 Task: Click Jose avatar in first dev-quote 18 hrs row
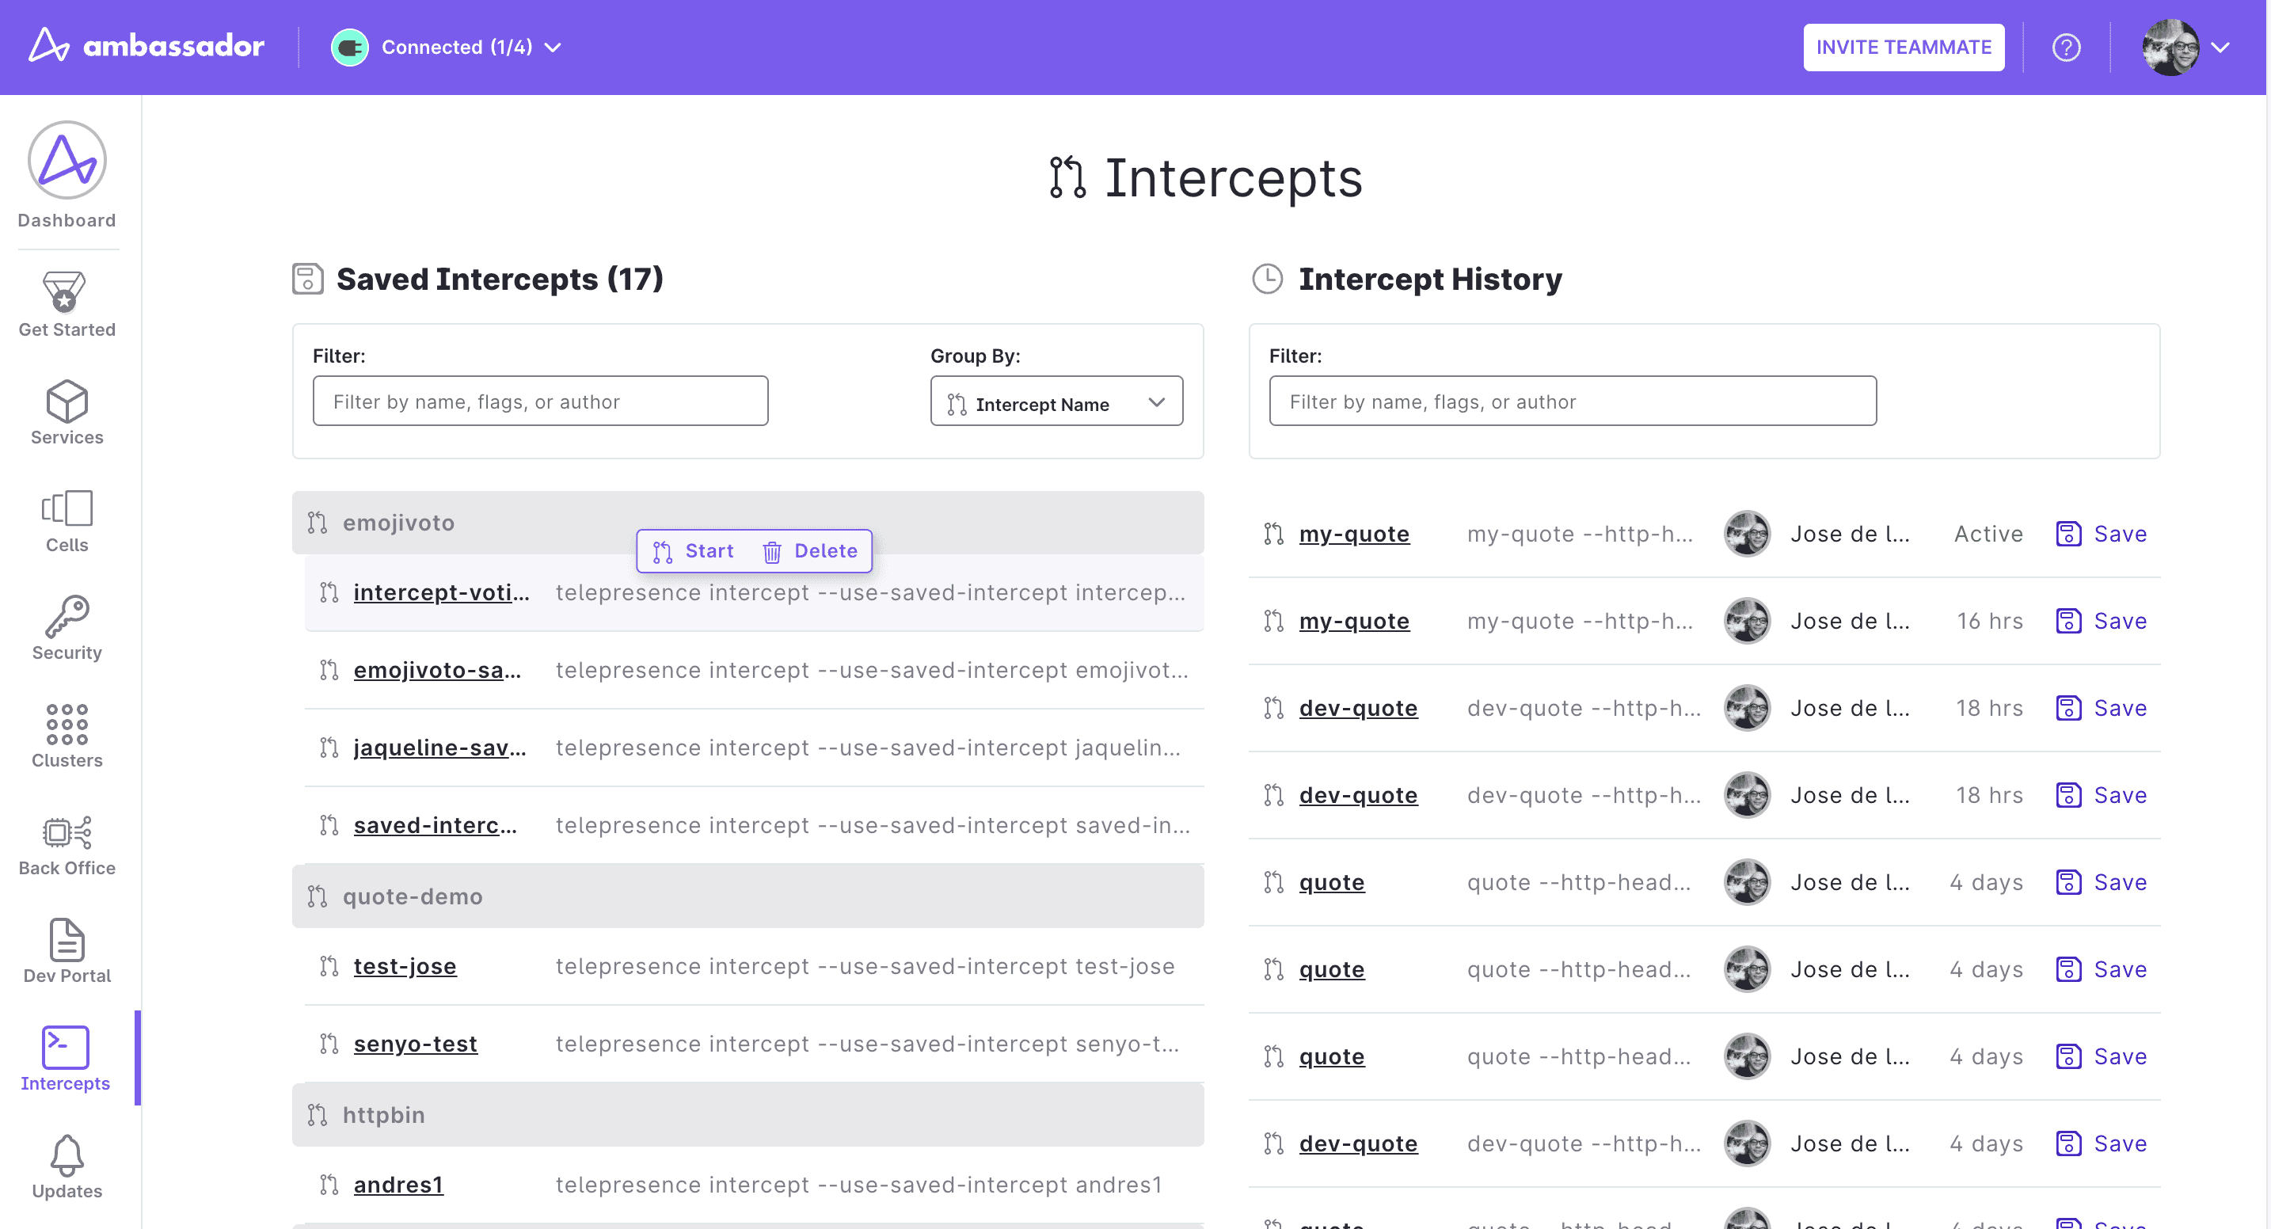click(1748, 708)
